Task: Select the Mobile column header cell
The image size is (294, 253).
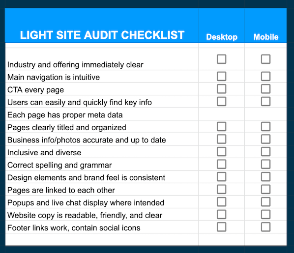Action: [265, 26]
